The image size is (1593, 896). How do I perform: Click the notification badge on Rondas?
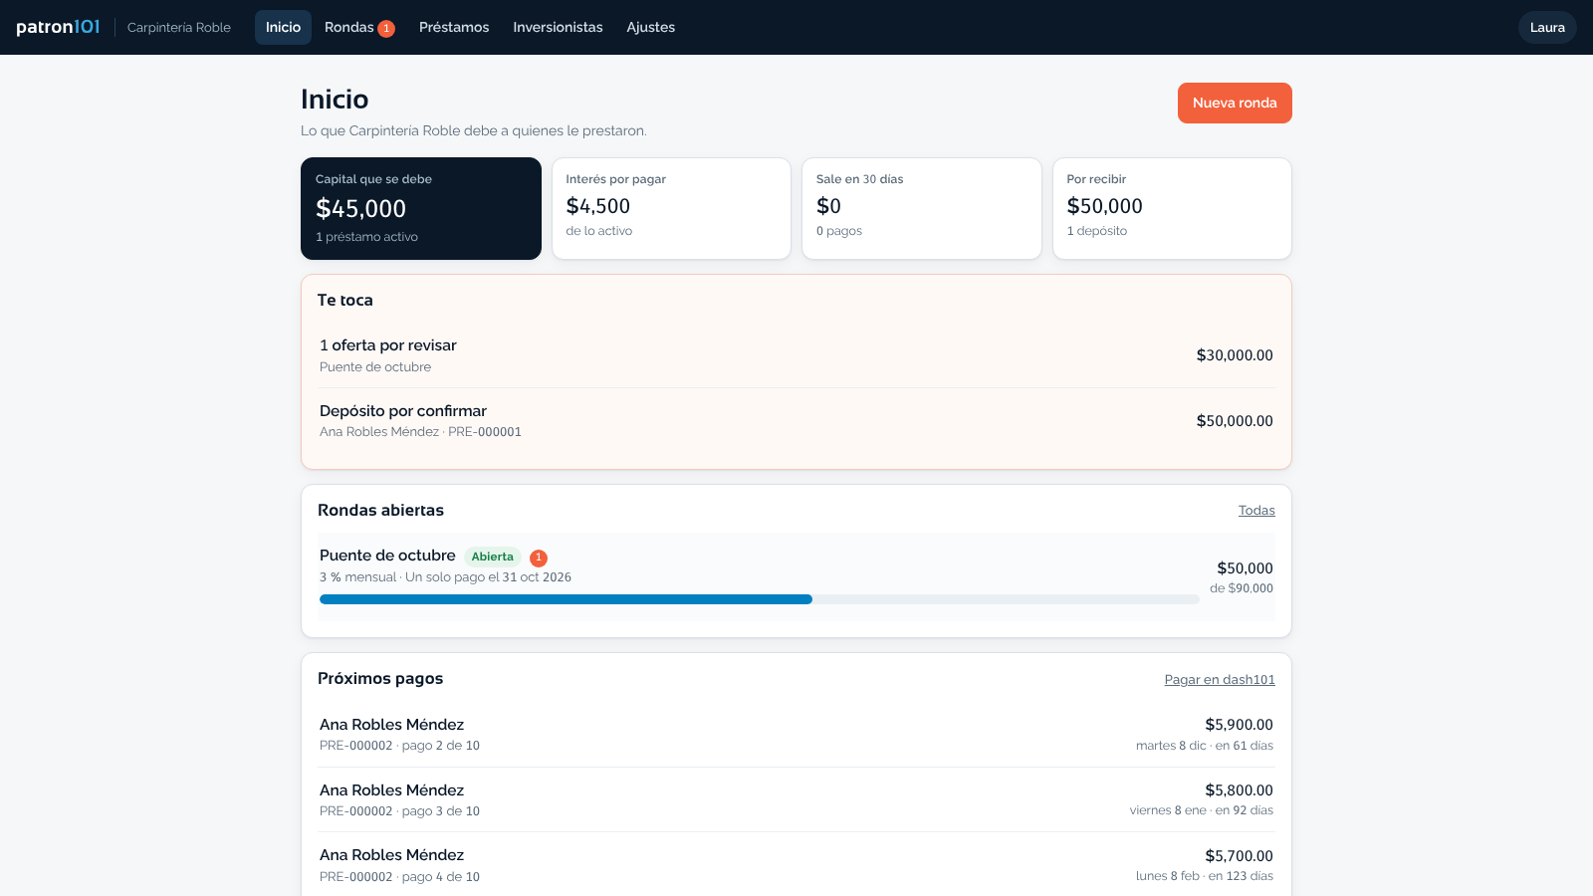pos(386,28)
